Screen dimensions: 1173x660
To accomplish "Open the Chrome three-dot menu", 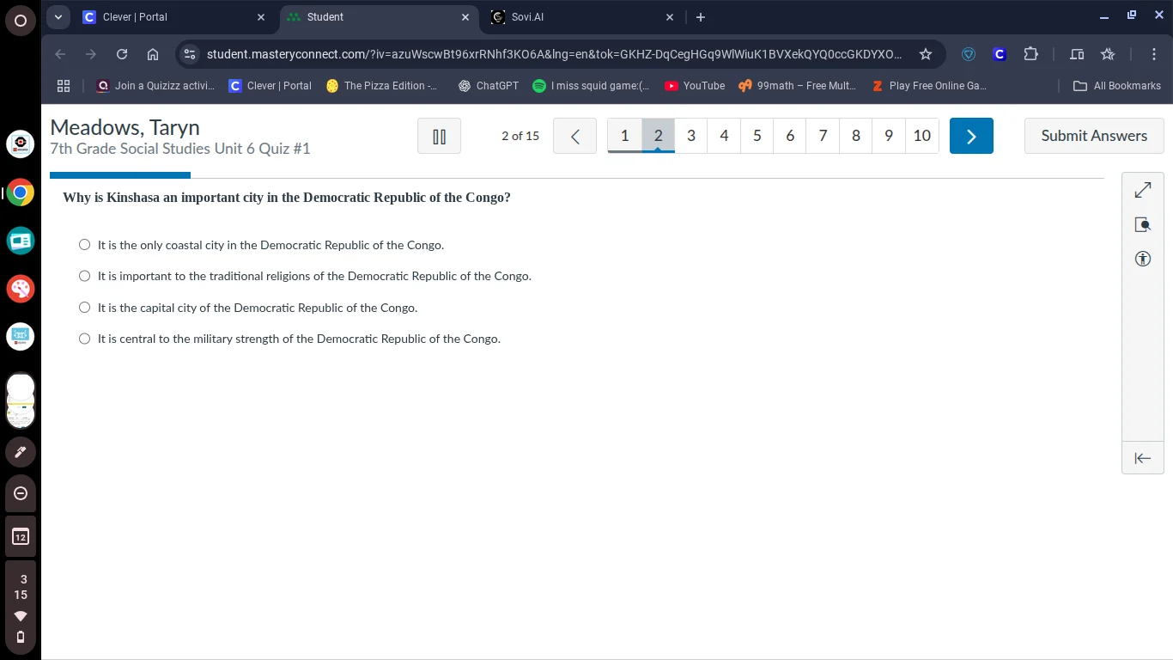I will (1154, 54).
